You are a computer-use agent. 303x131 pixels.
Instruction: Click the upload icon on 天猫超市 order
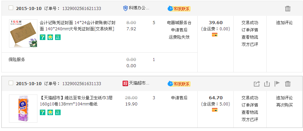pos(267,84)
